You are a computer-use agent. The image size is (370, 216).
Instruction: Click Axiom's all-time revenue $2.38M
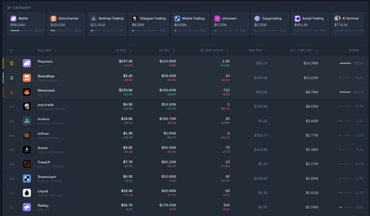pyautogui.click(x=312, y=150)
